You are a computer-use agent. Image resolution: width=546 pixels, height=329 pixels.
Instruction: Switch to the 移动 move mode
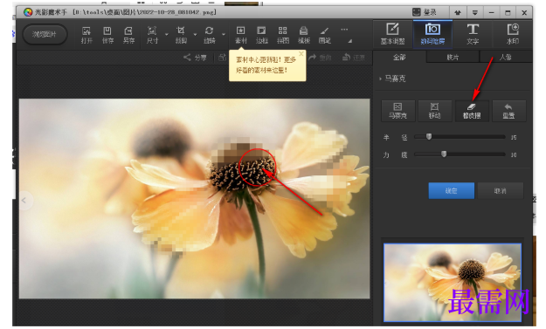click(x=434, y=111)
